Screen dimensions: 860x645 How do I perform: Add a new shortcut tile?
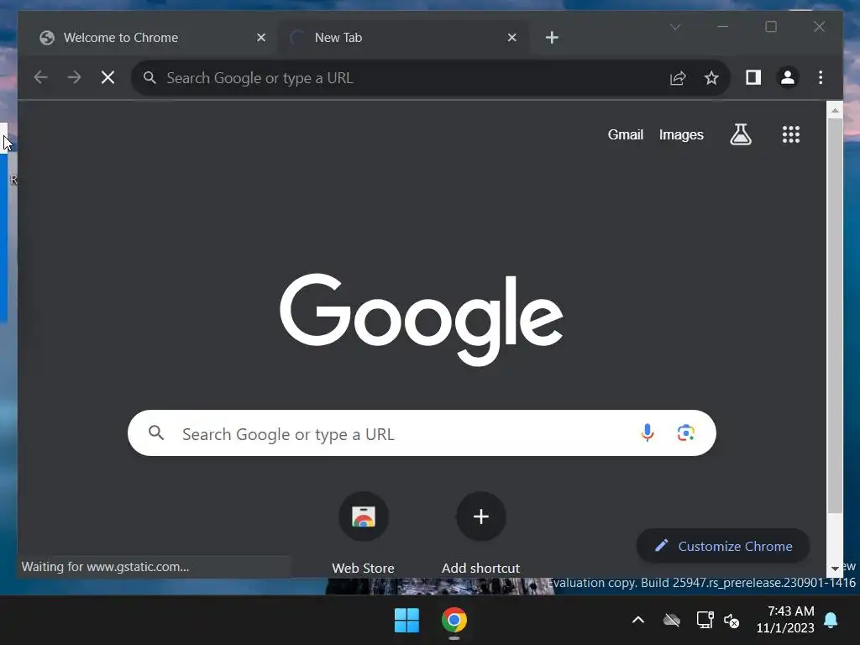coord(481,517)
